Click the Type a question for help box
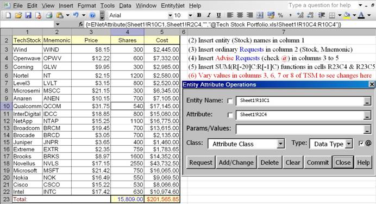 tap(322, 5)
